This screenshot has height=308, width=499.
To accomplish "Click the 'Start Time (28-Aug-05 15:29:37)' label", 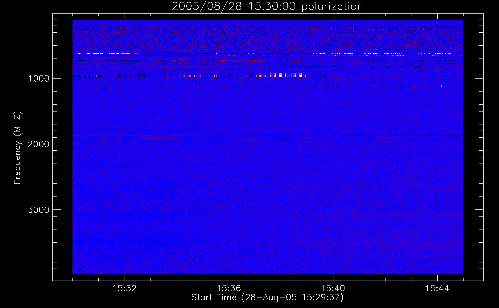I will tap(267, 298).
